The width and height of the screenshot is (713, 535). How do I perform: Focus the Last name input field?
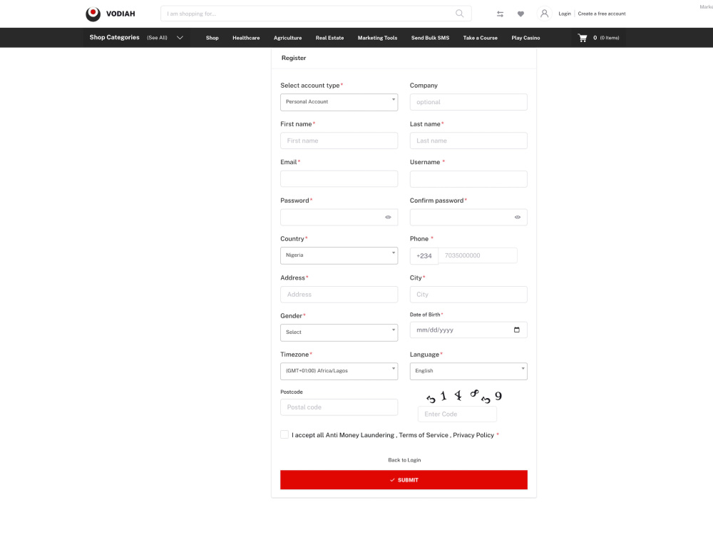click(468, 141)
